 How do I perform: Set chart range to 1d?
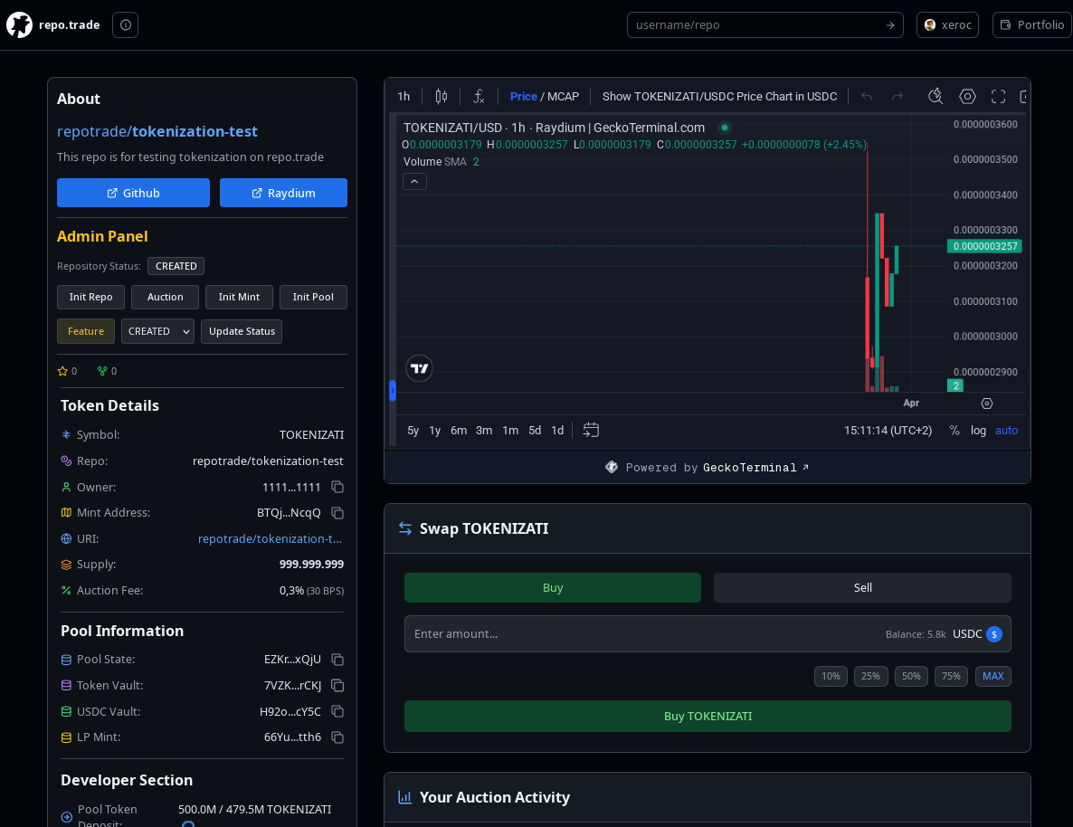[x=557, y=430]
